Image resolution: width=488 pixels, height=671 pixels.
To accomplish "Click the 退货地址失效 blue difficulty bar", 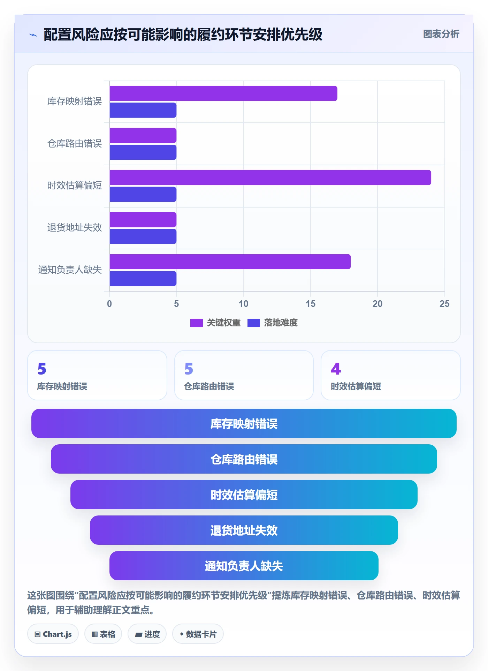I will click(x=143, y=236).
